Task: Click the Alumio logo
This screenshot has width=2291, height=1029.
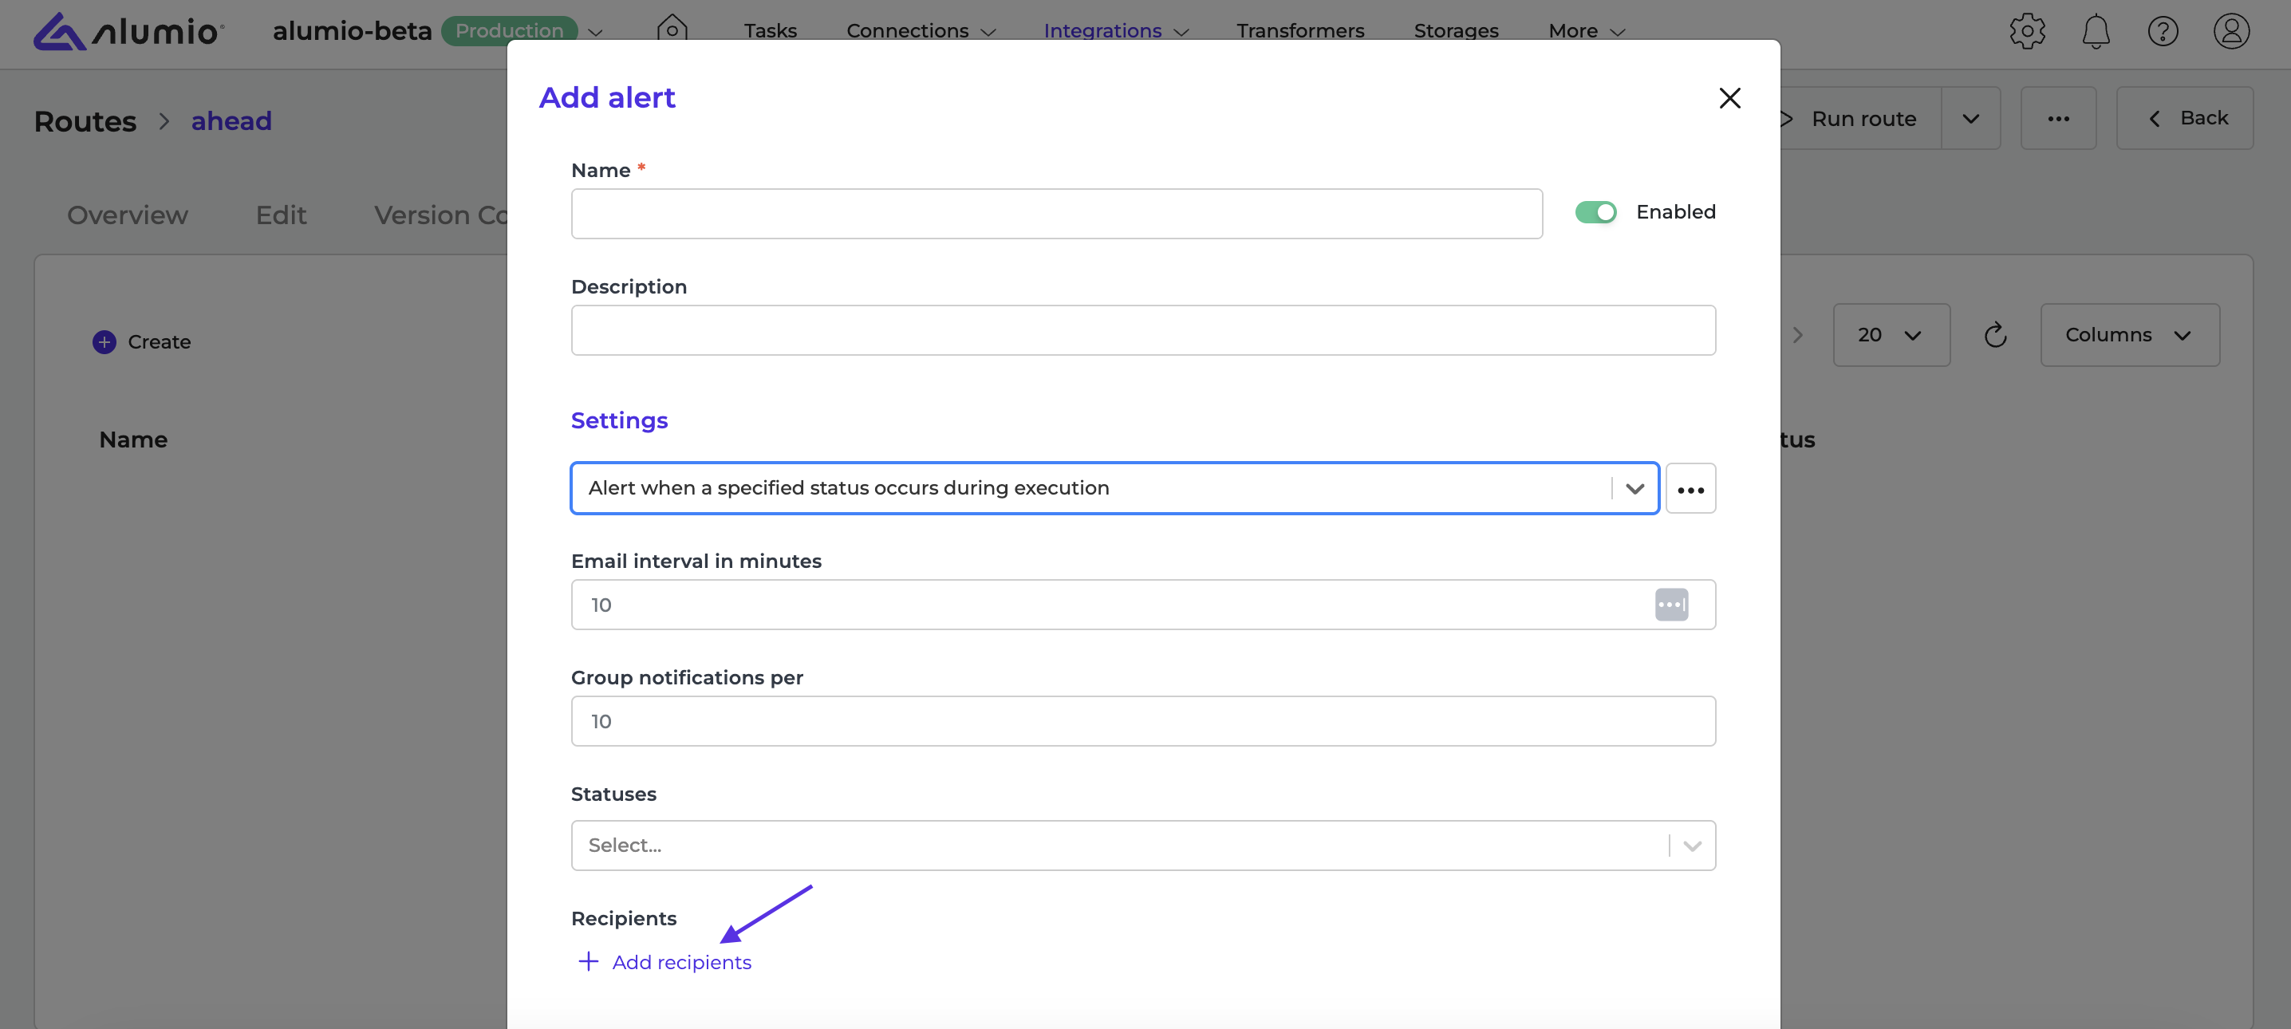Action: pos(129,31)
